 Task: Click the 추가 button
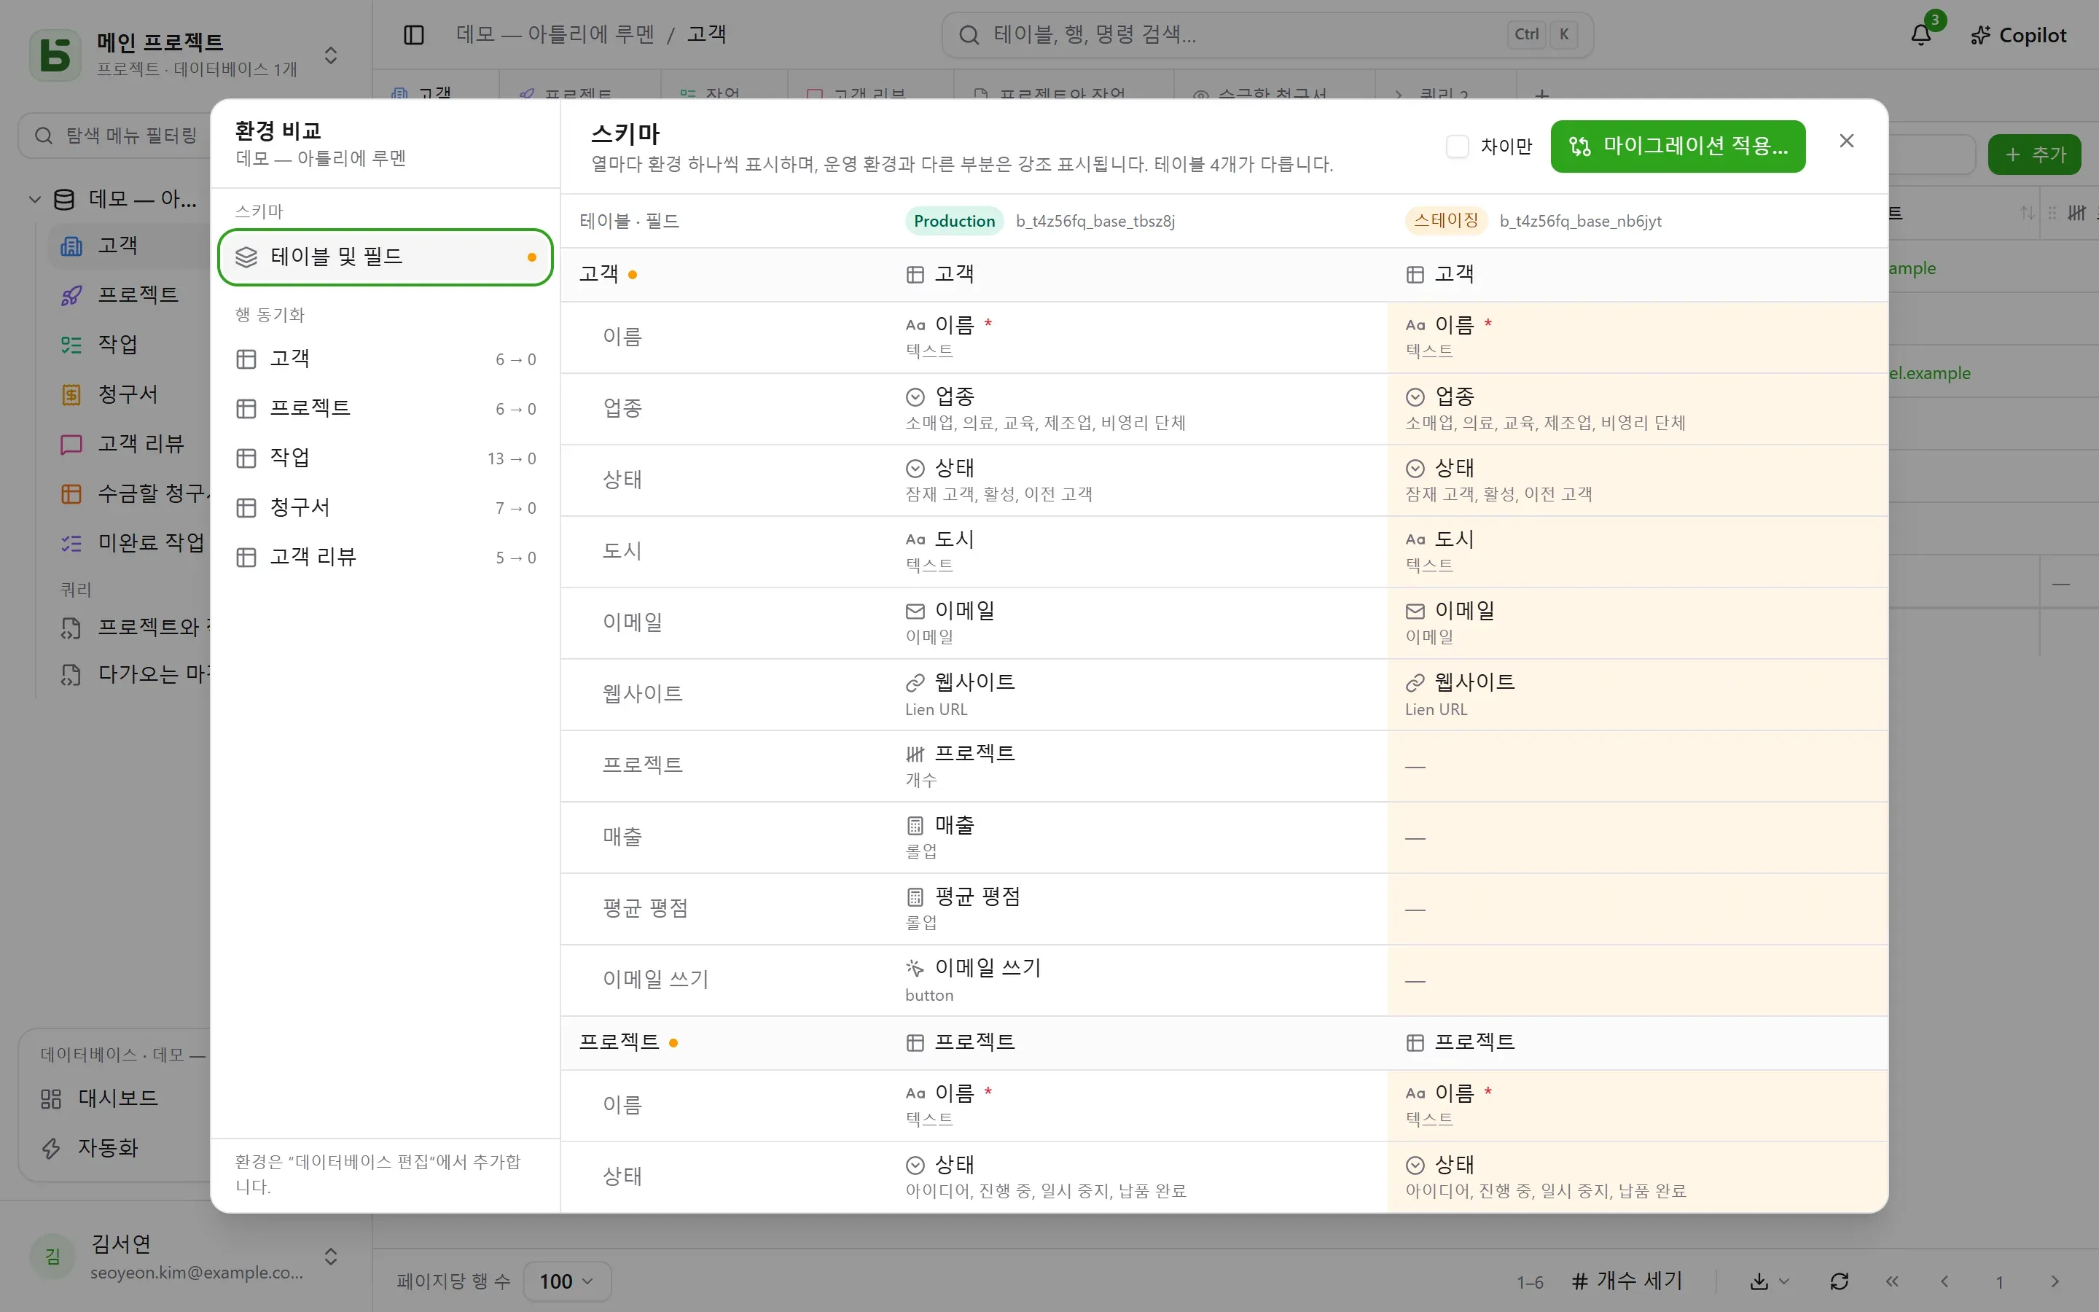click(x=2034, y=155)
